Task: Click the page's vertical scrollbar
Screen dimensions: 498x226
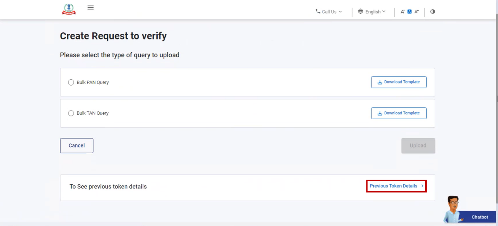Action: 496,104
